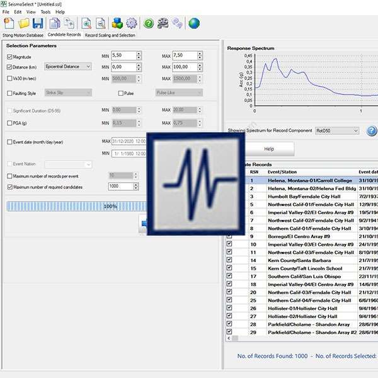Image resolution: width=378 pixels, height=378 pixels.
Task: Open the Epicentral Distance dropdown
Action: pos(68,67)
